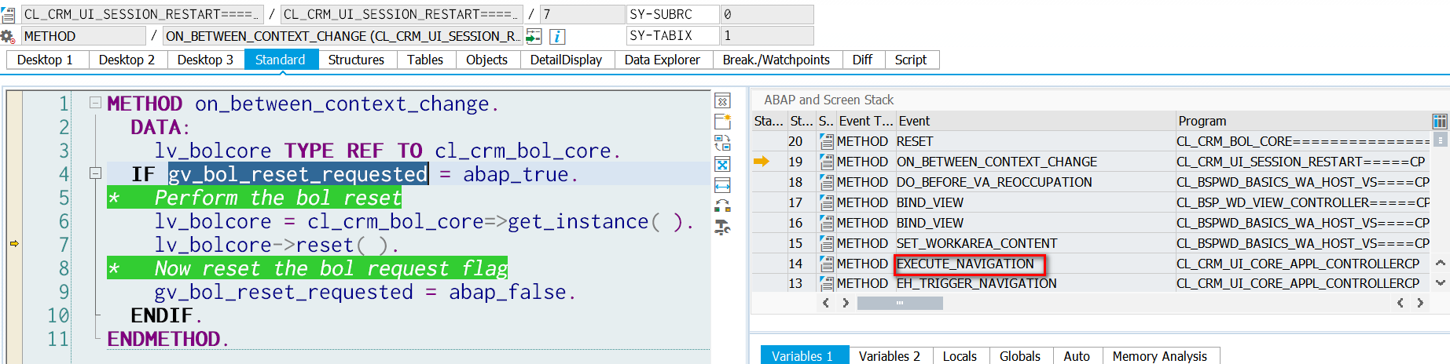Viewport: 1450px width, 364px height.
Task: Click the Event T... column header
Action: pos(865,121)
